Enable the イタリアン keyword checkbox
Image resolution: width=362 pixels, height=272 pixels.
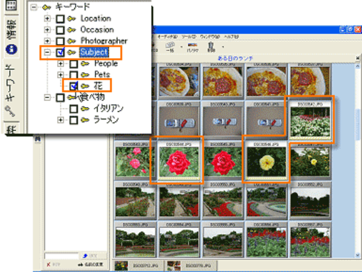point(73,109)
